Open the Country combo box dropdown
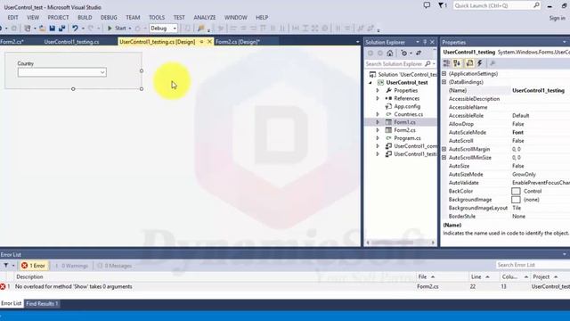This screenshot has width=570, height=321. [102, 72]
